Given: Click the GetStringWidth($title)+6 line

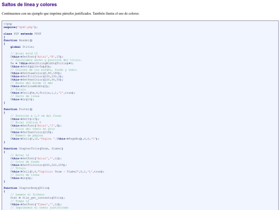Looking at the screenshot, I should [42, 63].
